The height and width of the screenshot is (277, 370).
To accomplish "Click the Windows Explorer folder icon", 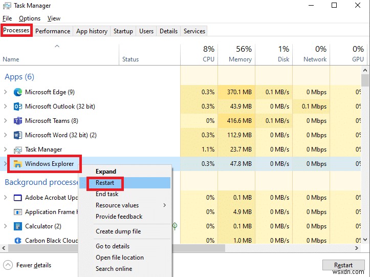I will tap(18, 164).
